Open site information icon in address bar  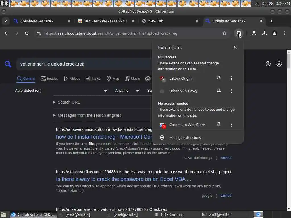tap(39, 33)
